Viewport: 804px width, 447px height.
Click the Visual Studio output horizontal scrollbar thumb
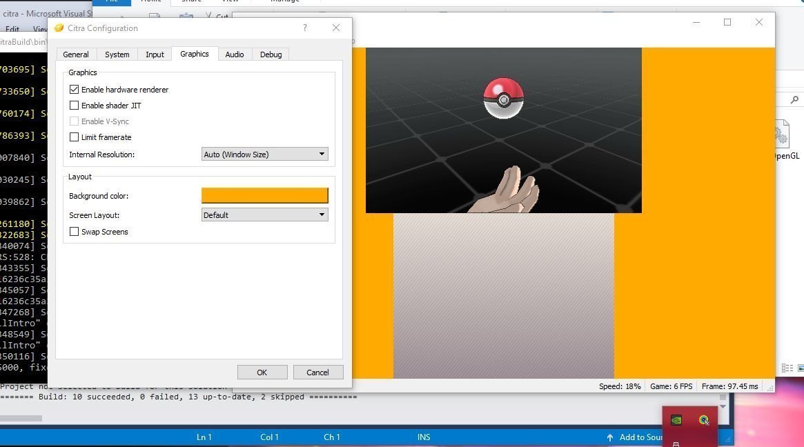21,418
